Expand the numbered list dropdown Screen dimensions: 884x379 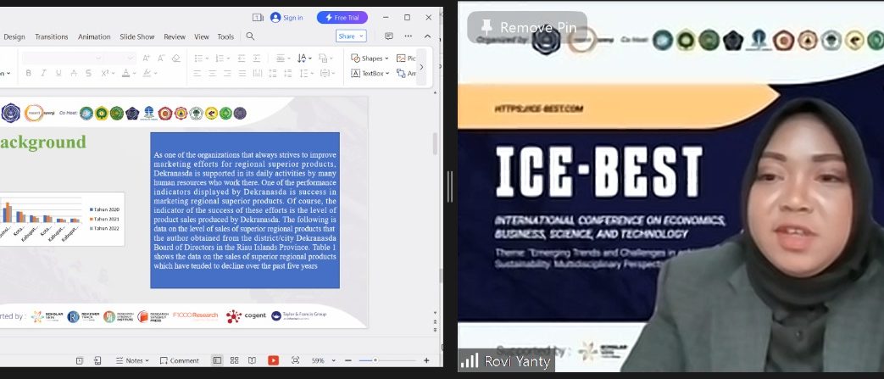[226, 59]
